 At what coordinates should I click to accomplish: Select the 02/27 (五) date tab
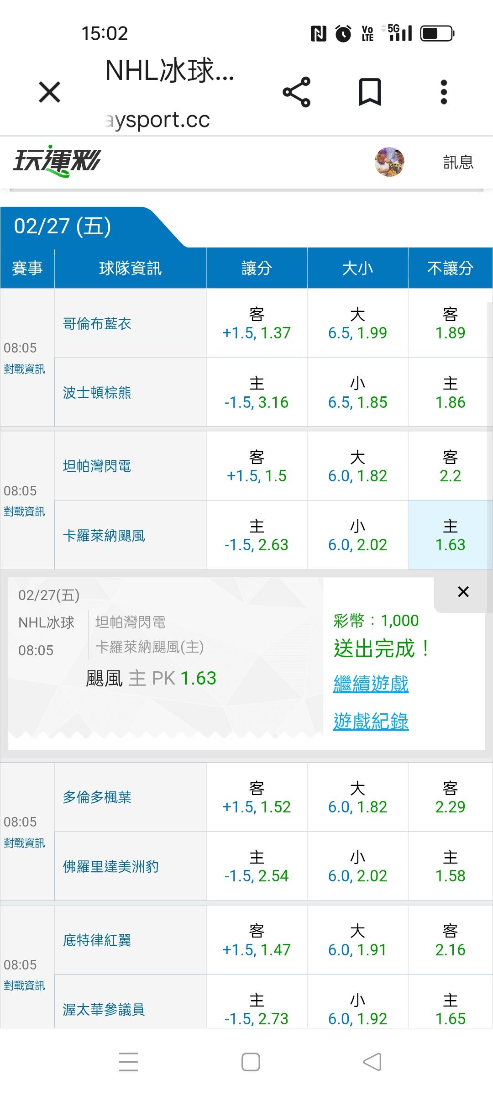pos(63,227)
